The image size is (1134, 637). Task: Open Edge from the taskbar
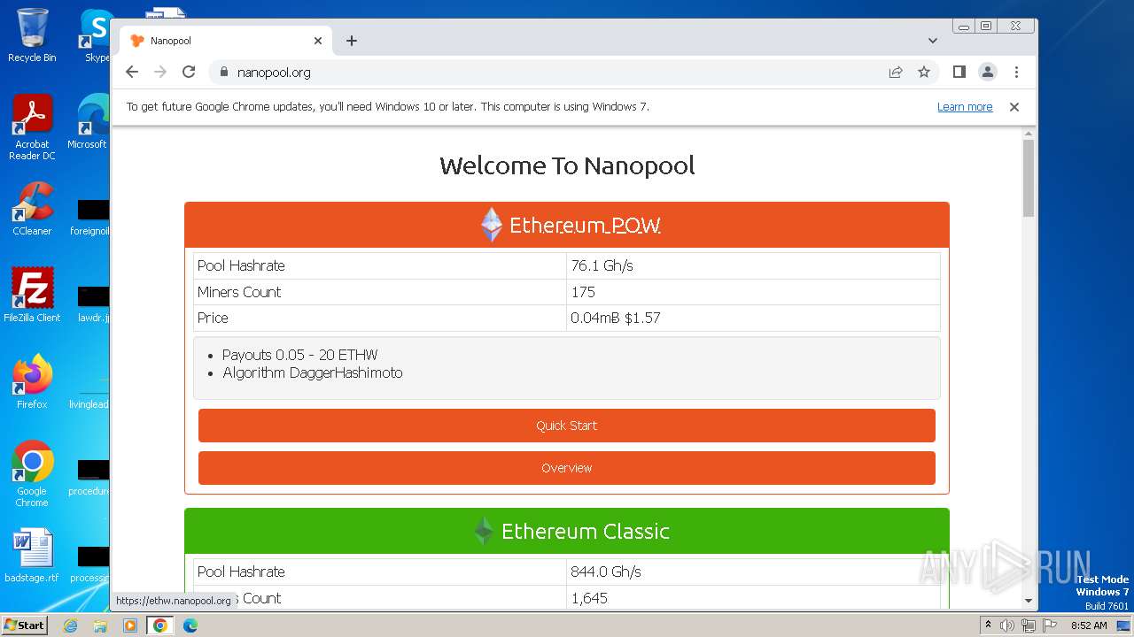[190, 625]
